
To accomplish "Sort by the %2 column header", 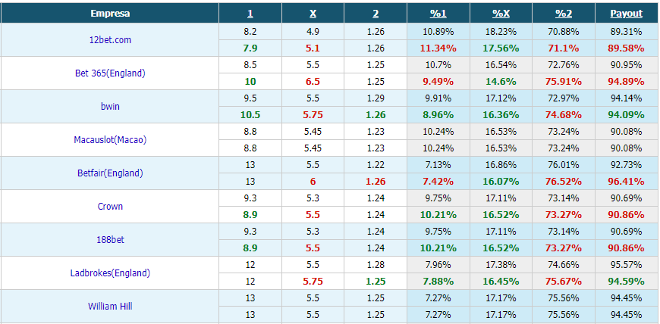I will tap(564, 14).
